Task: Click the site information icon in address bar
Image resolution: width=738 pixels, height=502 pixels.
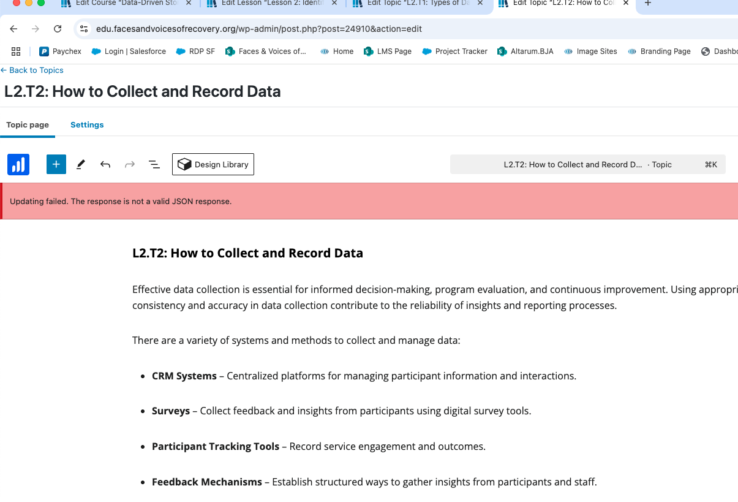Action: tap(85, 29)
